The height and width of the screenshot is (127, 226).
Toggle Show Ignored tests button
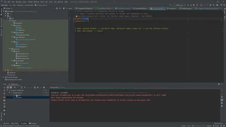click(x=11, y=87)
